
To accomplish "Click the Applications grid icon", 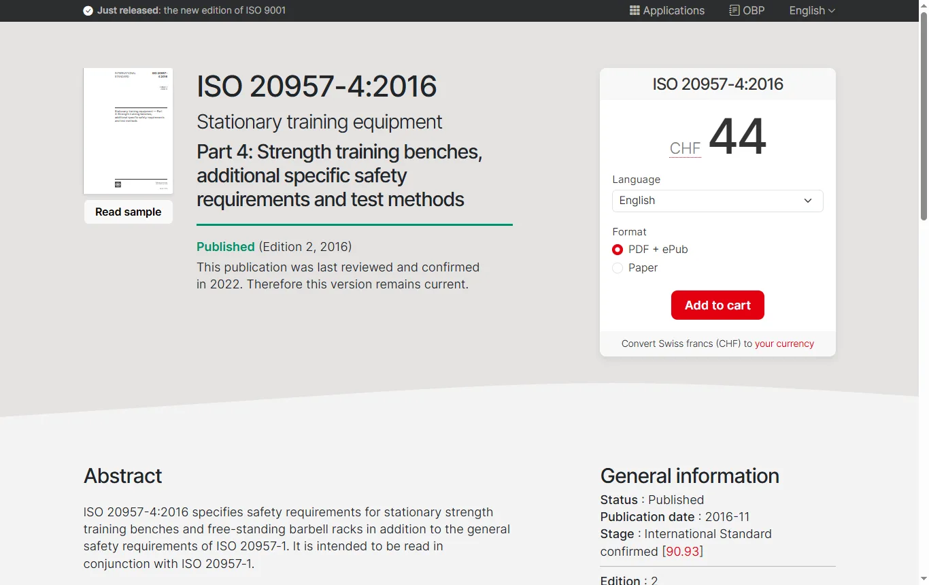I will pos(635,11).
